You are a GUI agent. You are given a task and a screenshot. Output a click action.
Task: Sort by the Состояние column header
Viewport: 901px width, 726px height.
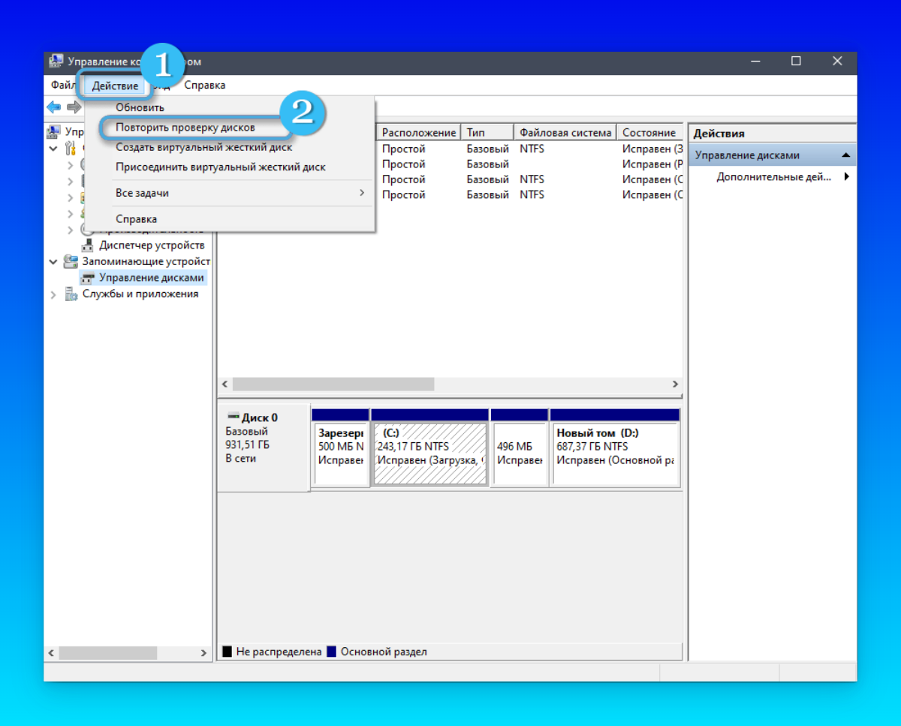click(650, 133)
